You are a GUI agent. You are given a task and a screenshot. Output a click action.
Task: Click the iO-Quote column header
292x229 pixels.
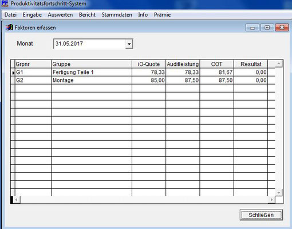coord(149,64)
